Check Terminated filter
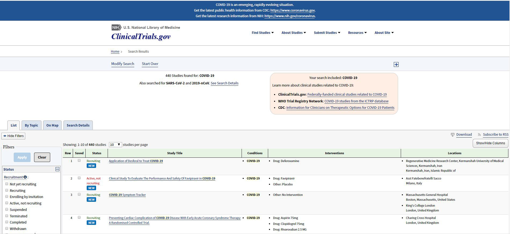Image resolution: width=510 pixels, height=234 pixels. 7,216
